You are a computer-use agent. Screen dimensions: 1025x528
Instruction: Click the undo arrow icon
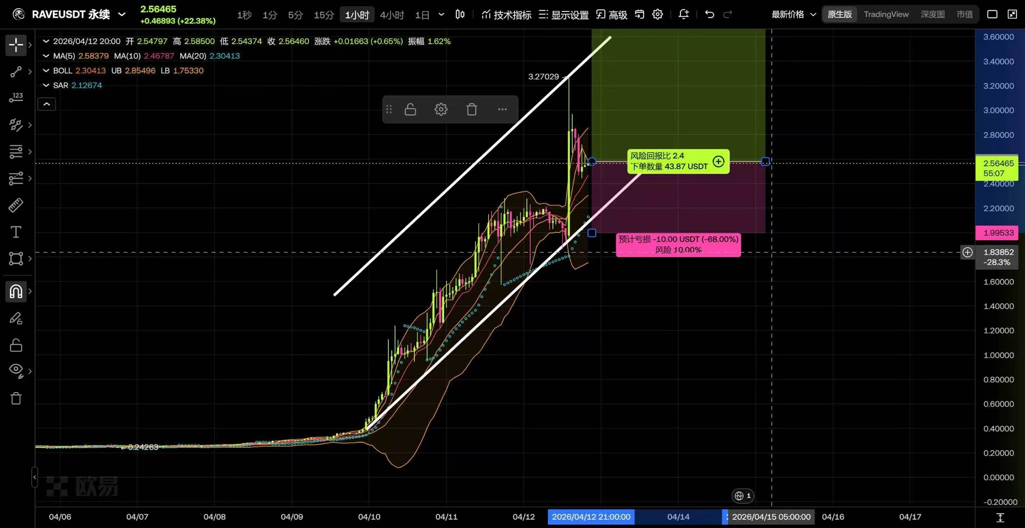pyautogui.click(x=709, y=14)
